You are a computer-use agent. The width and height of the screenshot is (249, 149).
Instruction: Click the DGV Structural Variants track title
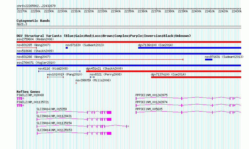click(x=104, y=36)
